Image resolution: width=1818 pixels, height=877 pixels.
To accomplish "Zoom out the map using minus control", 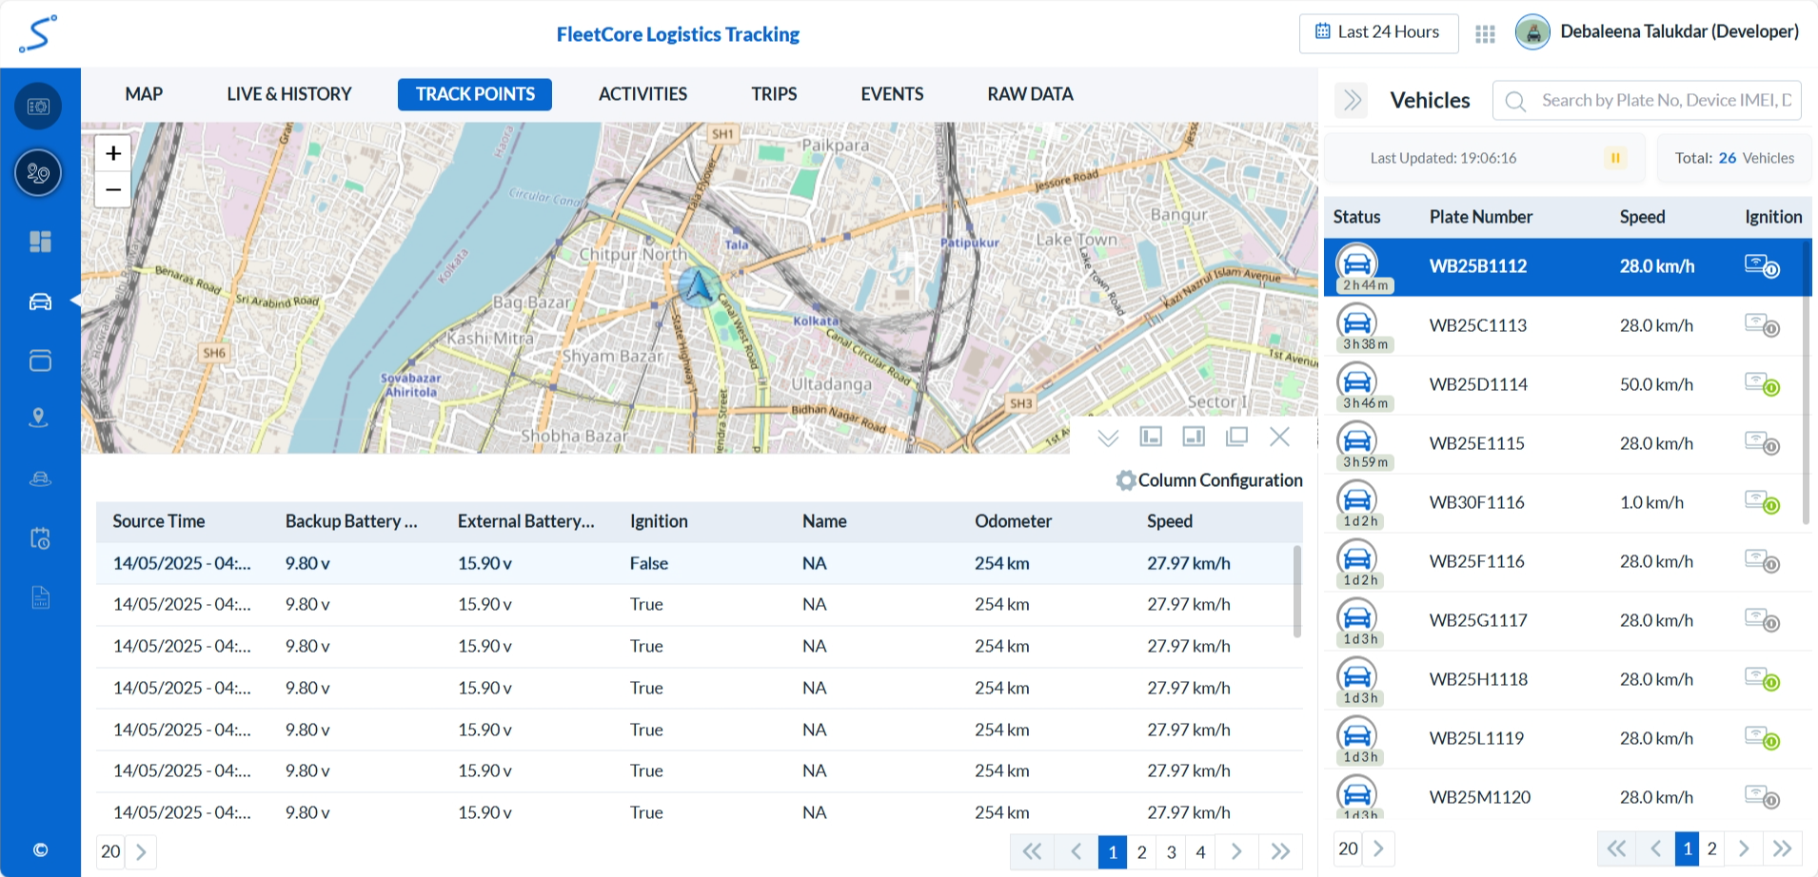I will [112, 188].
